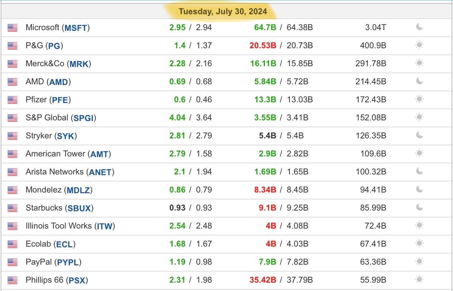Click P&G's reported revenue 20.53B
This screenshot has height=291, width=453.
point(263,45)
